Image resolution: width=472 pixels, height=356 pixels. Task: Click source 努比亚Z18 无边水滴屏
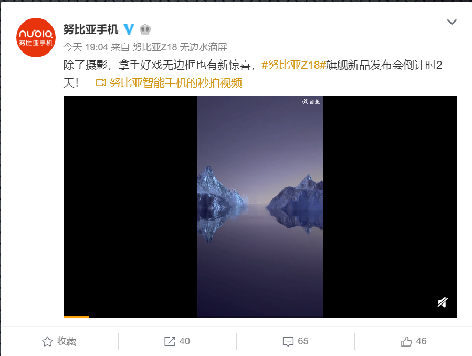(x=180, y=47)
